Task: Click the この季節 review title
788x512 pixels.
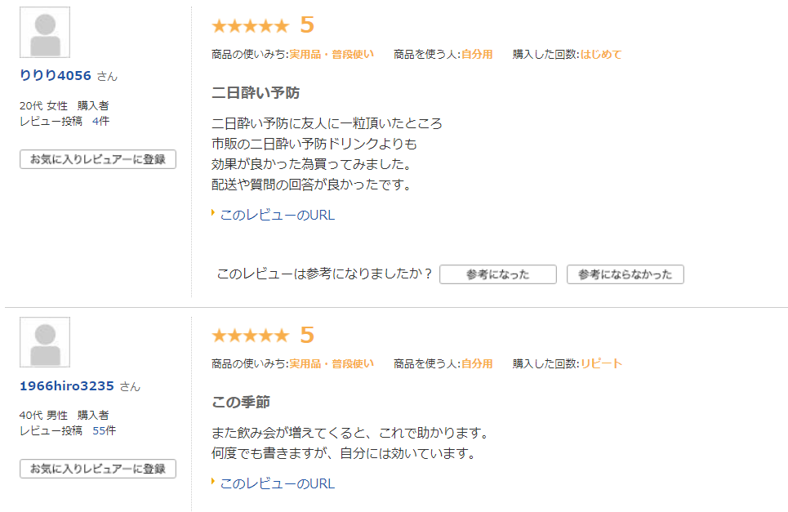Action: click(x=241, y=403)
